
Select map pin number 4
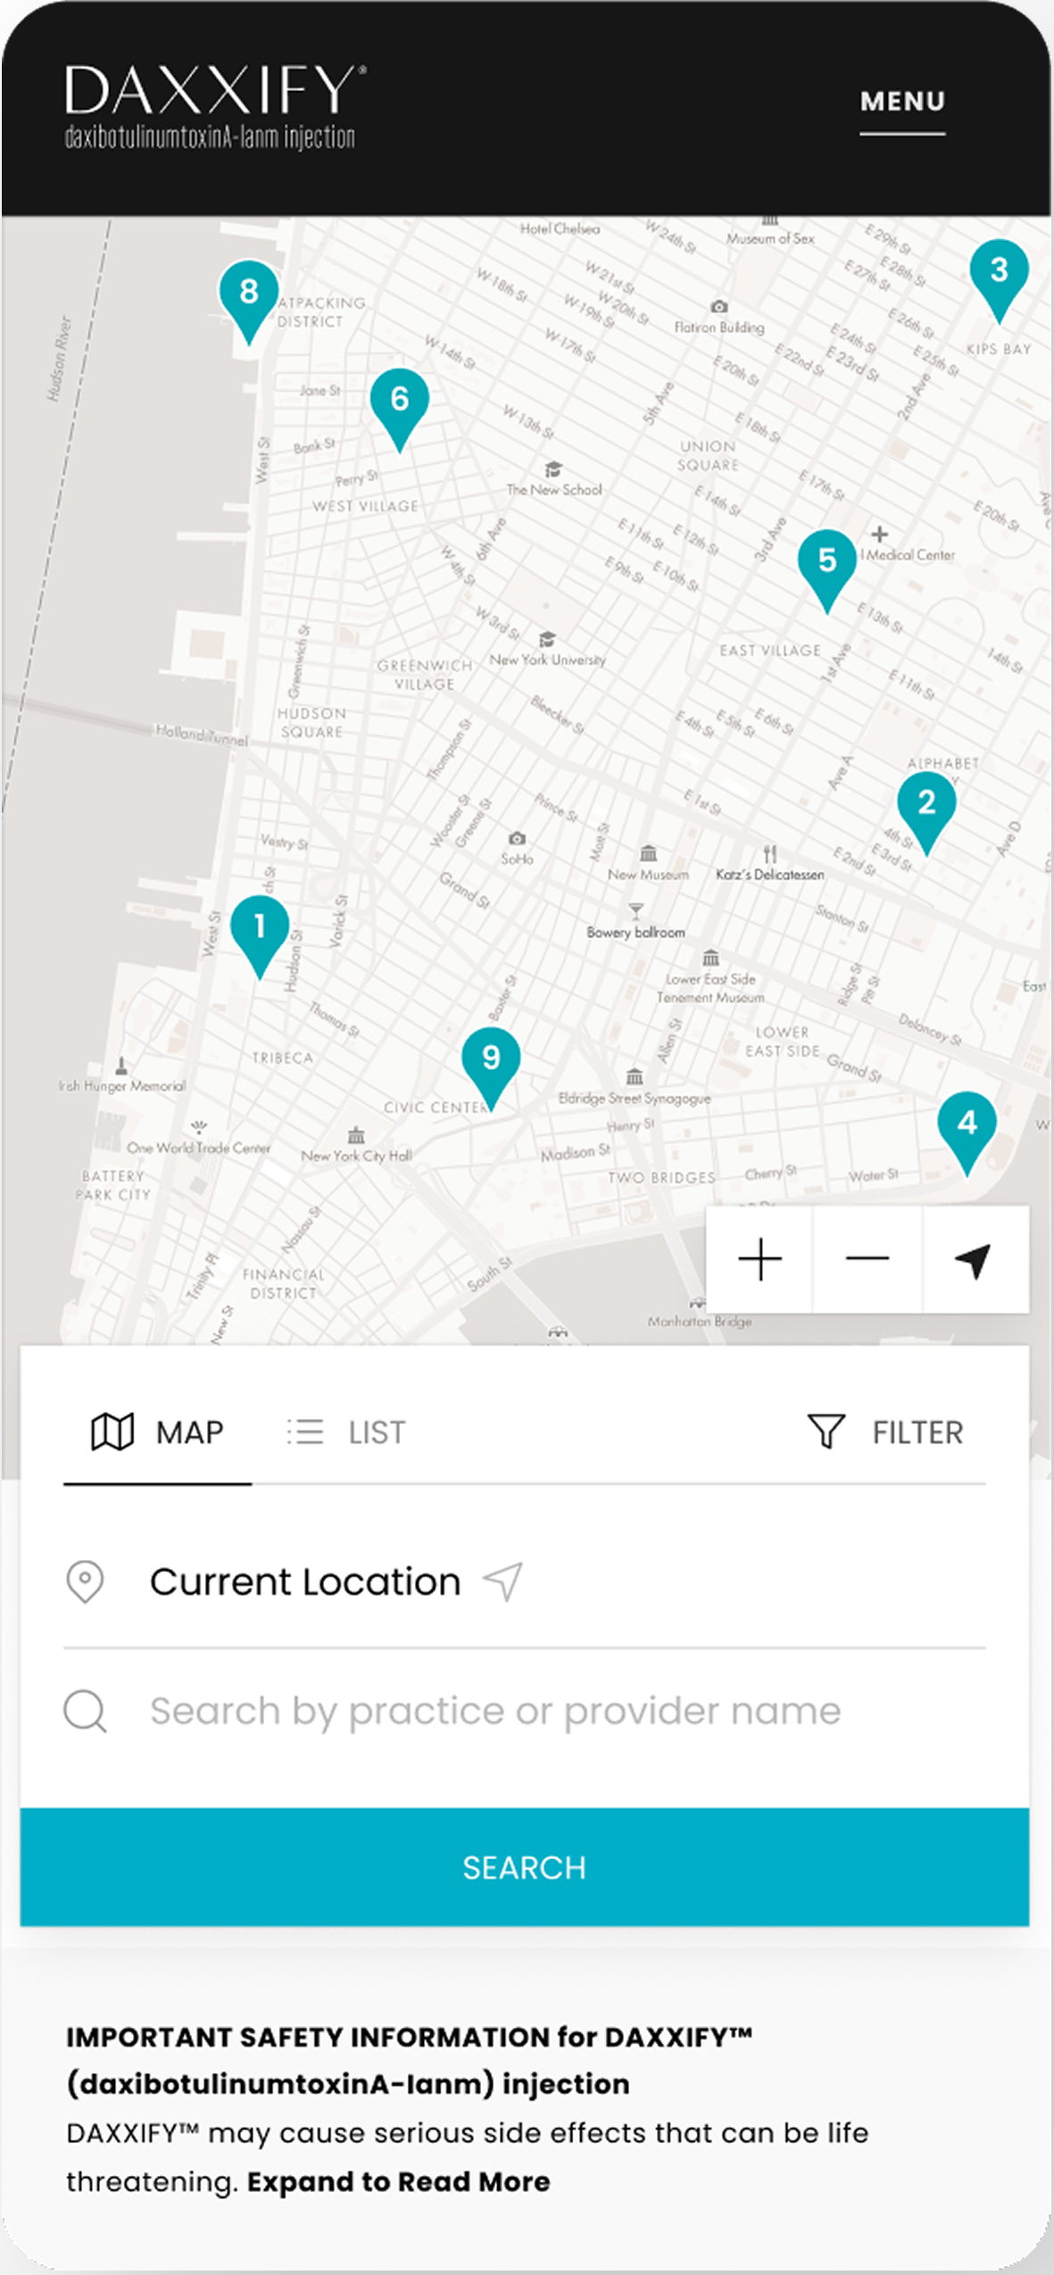[967, 1133]
